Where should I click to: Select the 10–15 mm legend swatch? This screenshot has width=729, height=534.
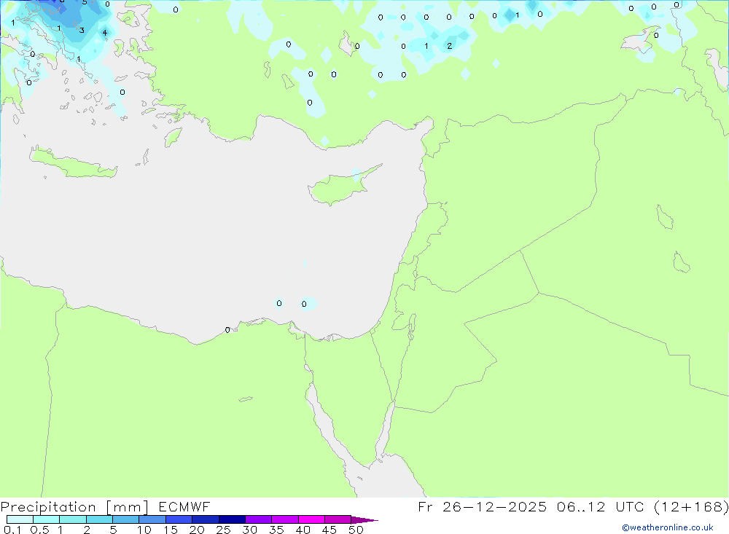pyautogui.click(x=152, y=519)
